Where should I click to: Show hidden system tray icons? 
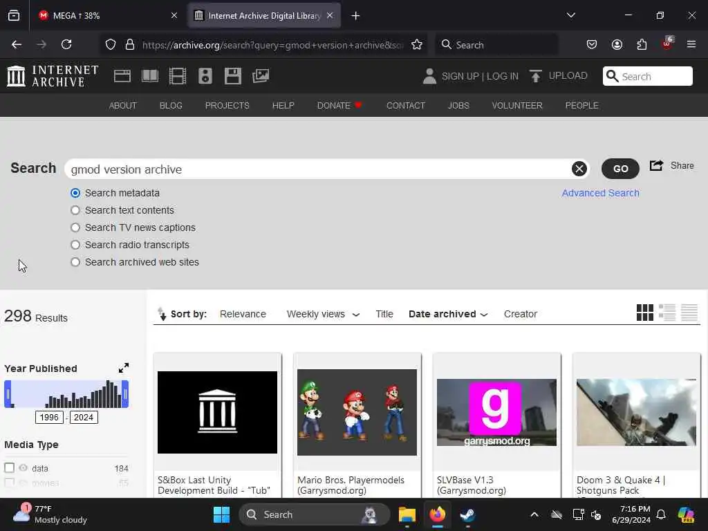tap(534, 514)
